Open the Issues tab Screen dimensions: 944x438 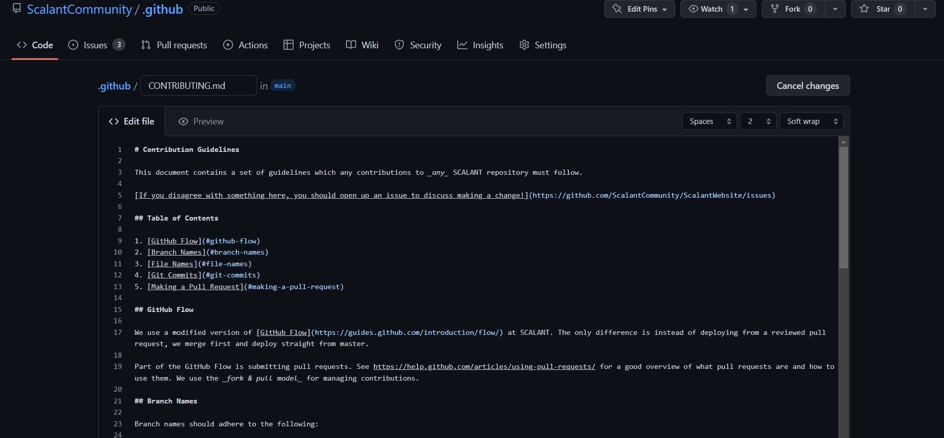[96, 45]
